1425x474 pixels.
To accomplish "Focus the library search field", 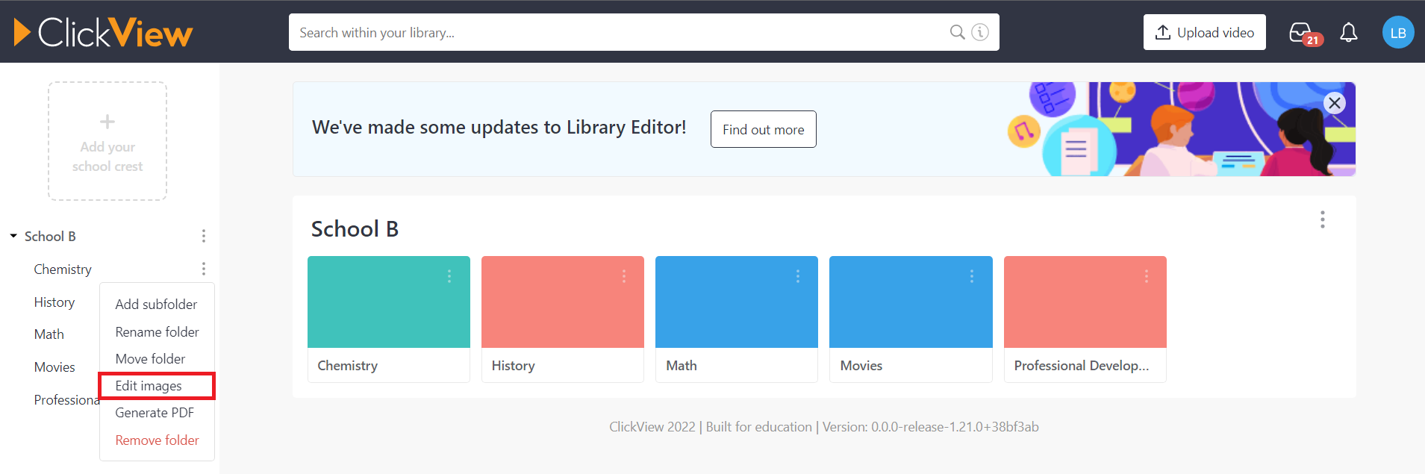I will 612,32.
